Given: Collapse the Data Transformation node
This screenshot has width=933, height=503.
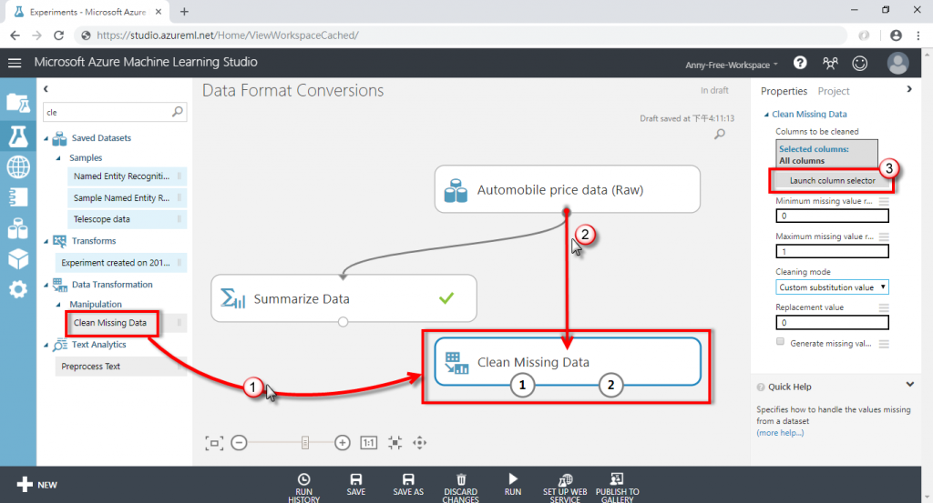Looking at the screenshot, I should click(x=46, y=285).
